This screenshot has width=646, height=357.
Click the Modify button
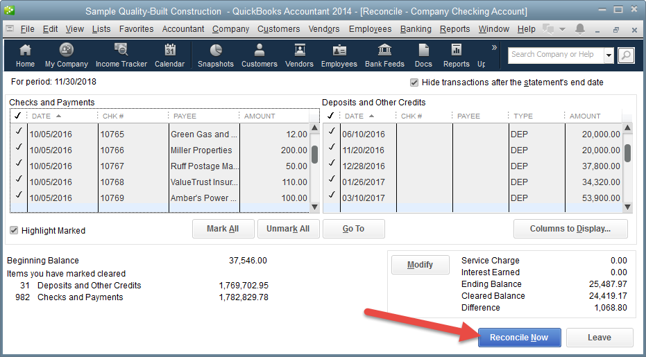click(x=420, y=264)
